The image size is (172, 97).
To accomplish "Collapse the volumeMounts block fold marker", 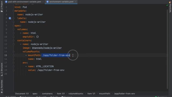I will pyautogui.click(x=13, y=51).
